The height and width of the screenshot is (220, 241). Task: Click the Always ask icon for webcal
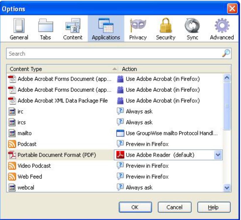tap(120, 188)
